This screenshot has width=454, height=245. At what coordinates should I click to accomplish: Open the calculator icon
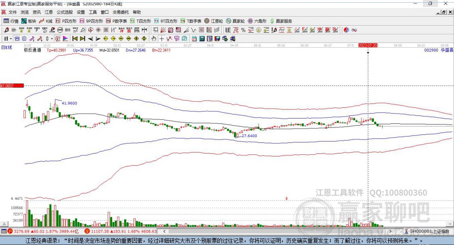(202, 39)
